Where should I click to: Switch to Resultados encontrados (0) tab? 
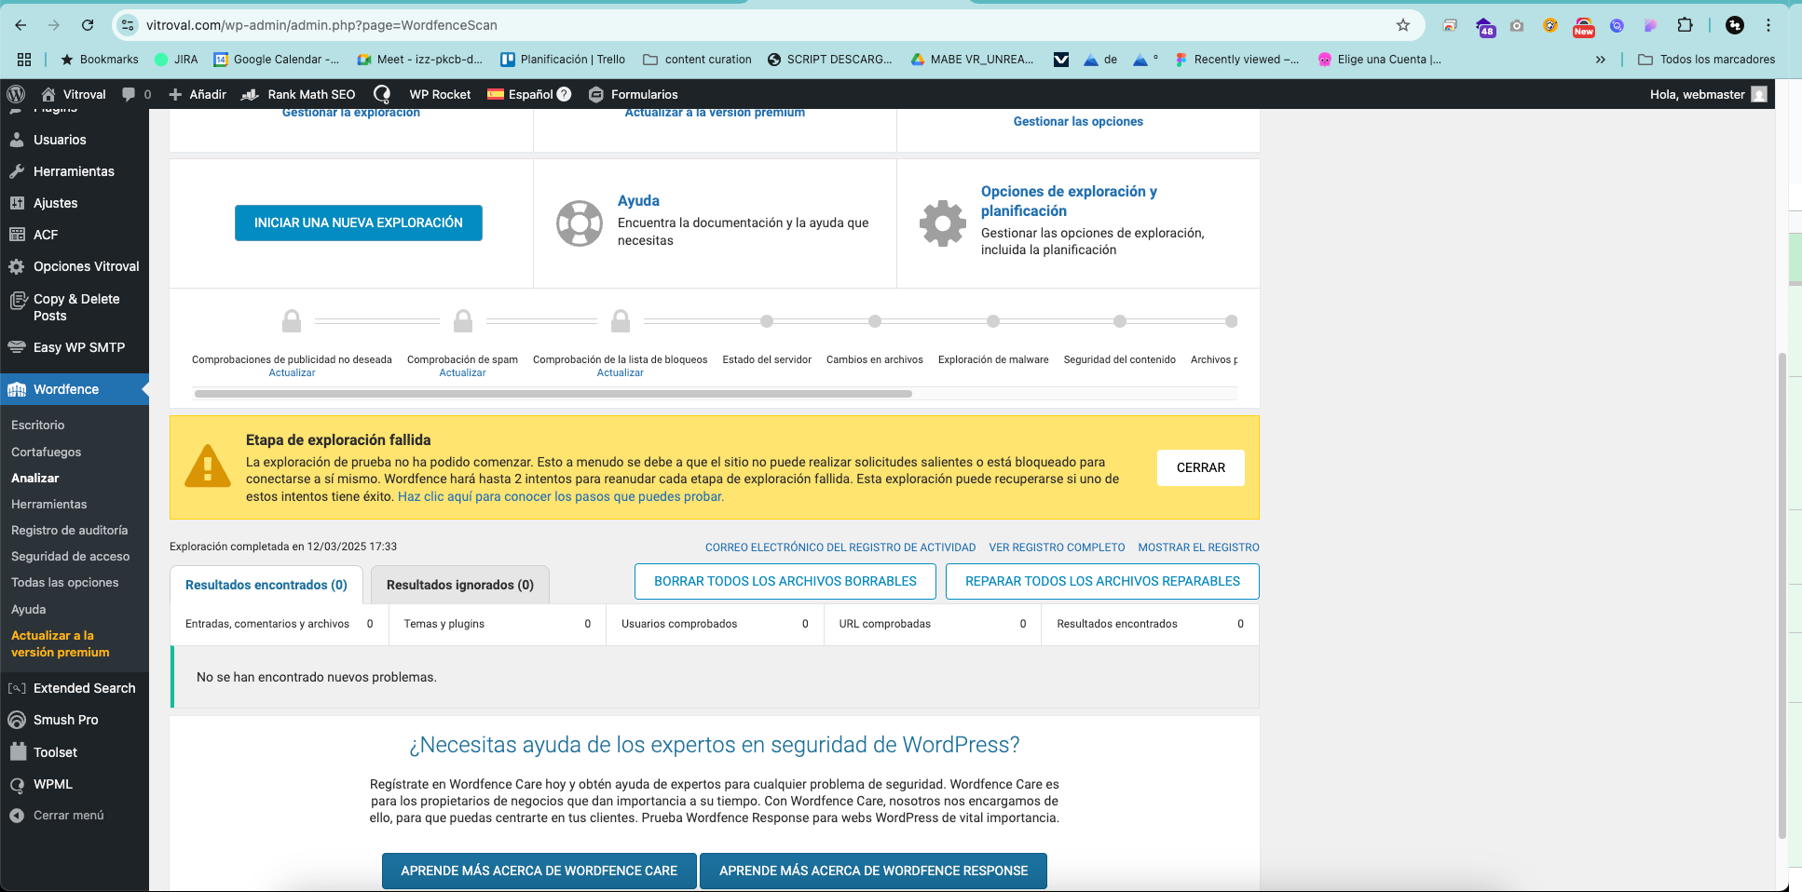pos(266,585)
